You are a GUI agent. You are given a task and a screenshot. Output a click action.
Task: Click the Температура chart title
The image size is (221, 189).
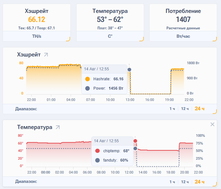35,127
